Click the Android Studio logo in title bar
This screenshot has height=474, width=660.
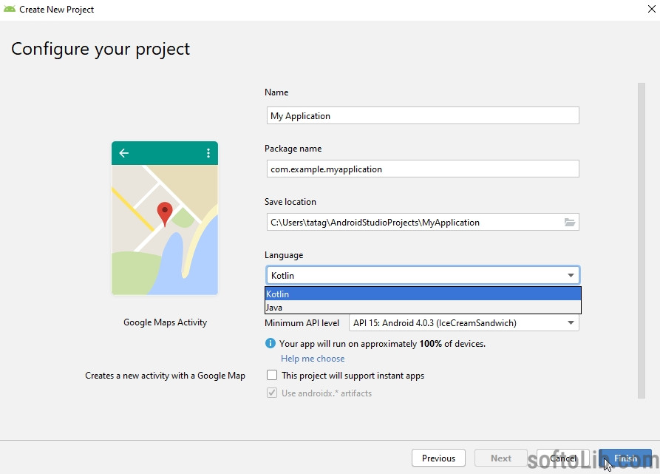(x=10, y=9)
